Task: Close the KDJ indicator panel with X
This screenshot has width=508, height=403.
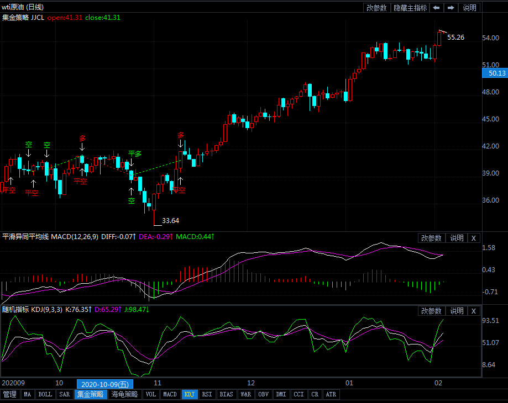Action: coord(473,311)
